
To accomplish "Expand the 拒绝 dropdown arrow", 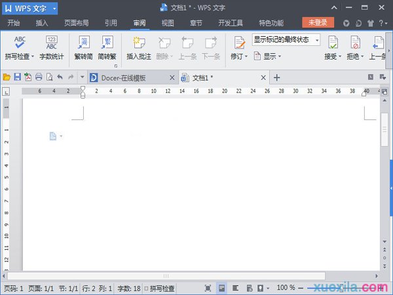I will point(362,56).
